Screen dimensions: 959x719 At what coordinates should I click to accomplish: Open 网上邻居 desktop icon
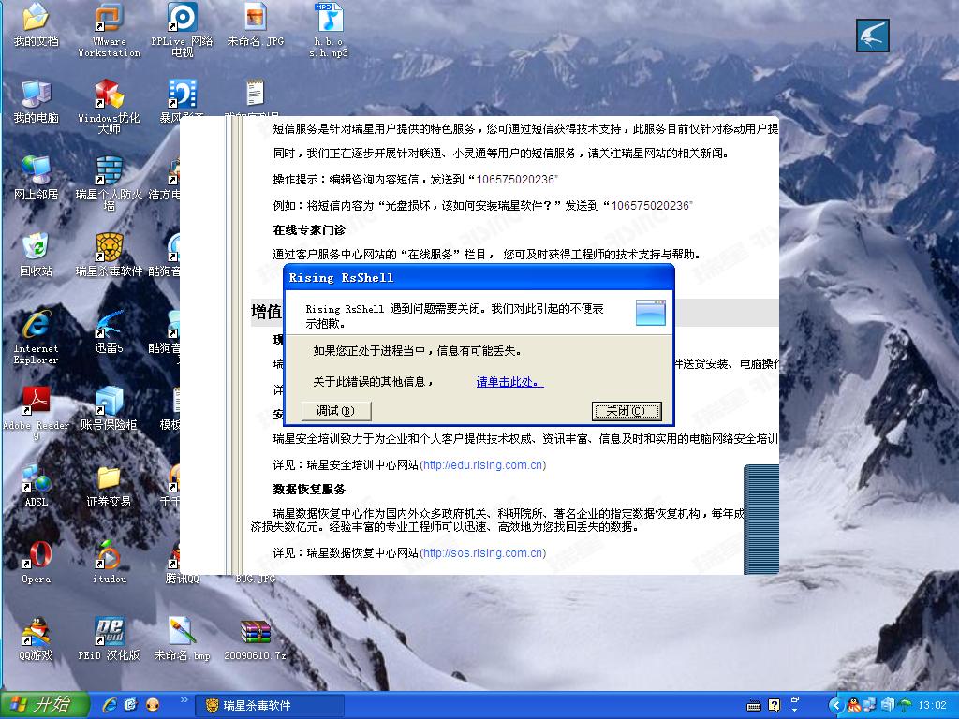[x=37, y=179]
